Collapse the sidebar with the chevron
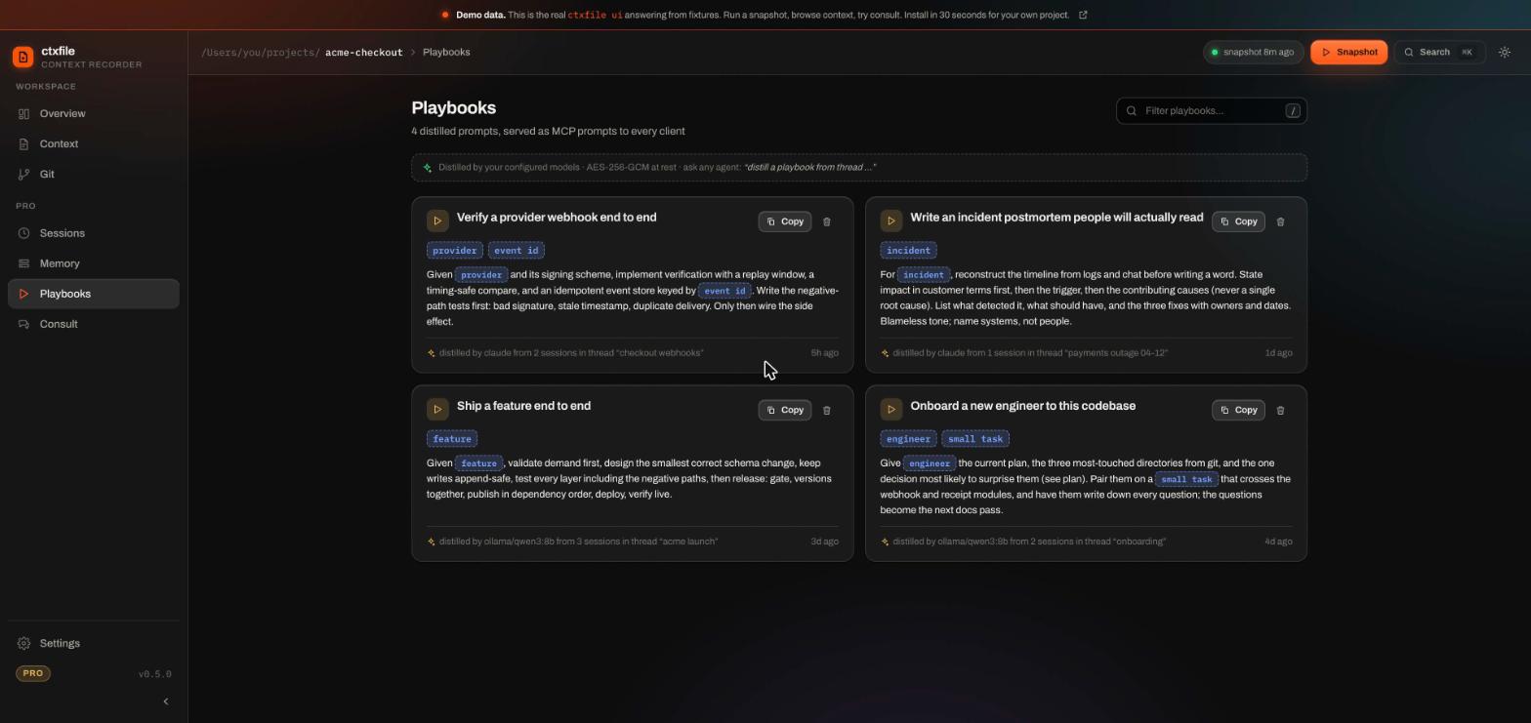The image size is (1531, 723). click(x=165, y=702)
